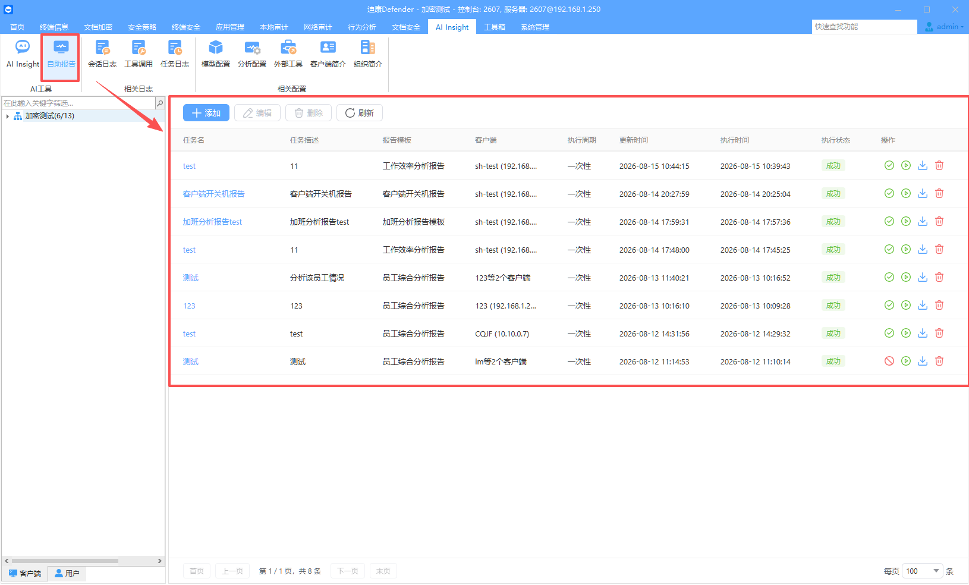
Task: Download the 客户端开关机报告 report
Action: [x=923, y=193]
